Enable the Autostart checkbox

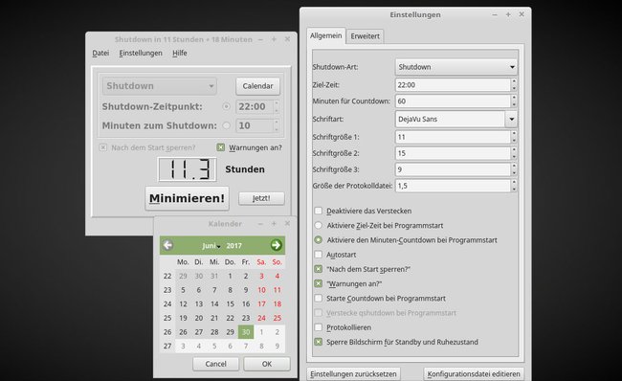pos(318,255)
